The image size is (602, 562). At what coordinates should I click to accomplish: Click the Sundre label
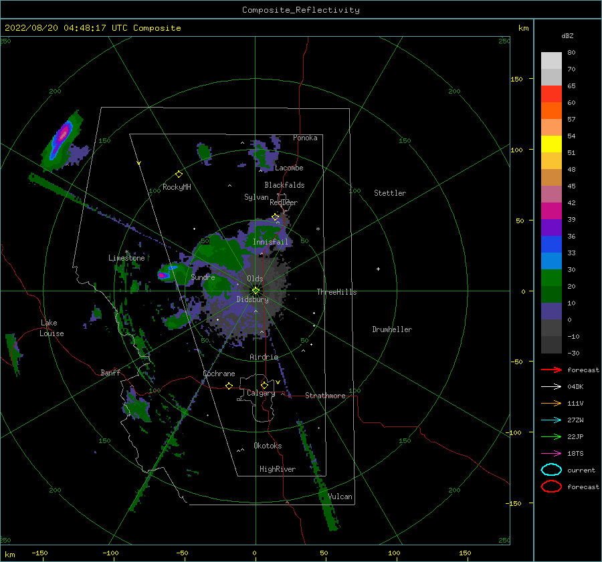click(203, 277)
